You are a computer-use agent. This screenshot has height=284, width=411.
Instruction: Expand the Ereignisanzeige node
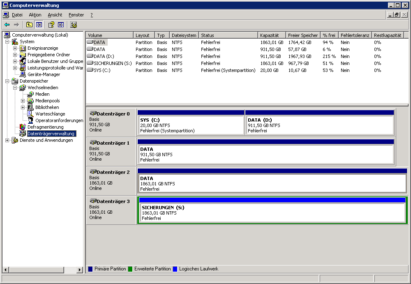[x=15, y=48]
